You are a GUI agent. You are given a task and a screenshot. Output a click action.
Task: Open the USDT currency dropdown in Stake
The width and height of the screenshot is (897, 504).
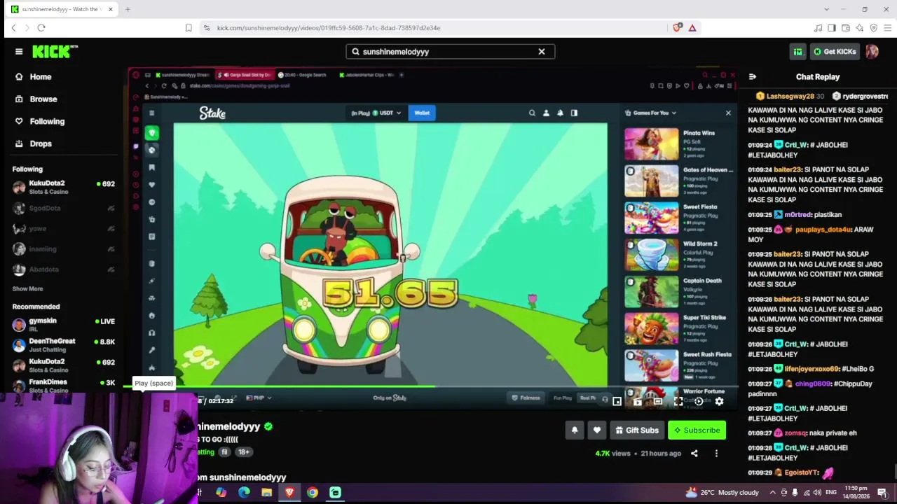(x=387, y=113)
